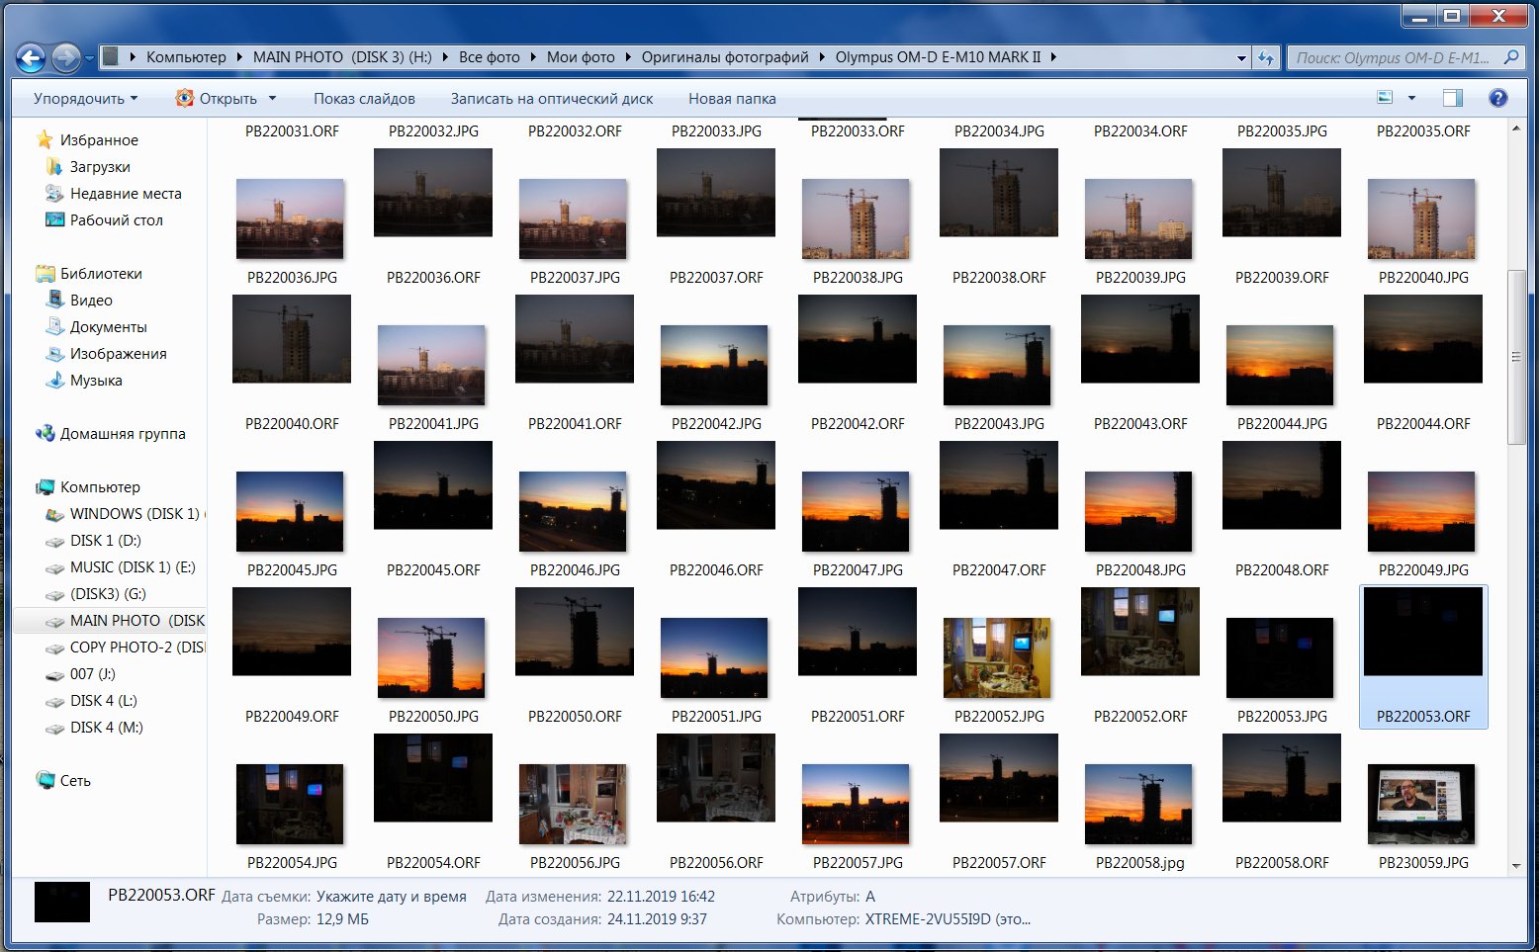1539x952 pixels.
Task: Click the search magnifier icon
Action: (1510, 58)
